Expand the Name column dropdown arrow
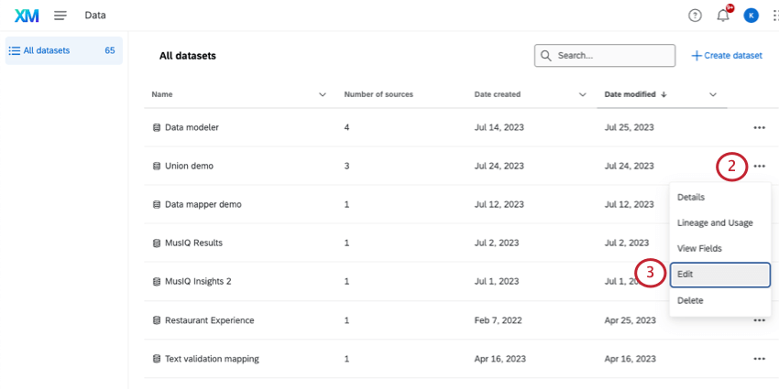This screenshot has width=779, height=389. tap(323, 94)
